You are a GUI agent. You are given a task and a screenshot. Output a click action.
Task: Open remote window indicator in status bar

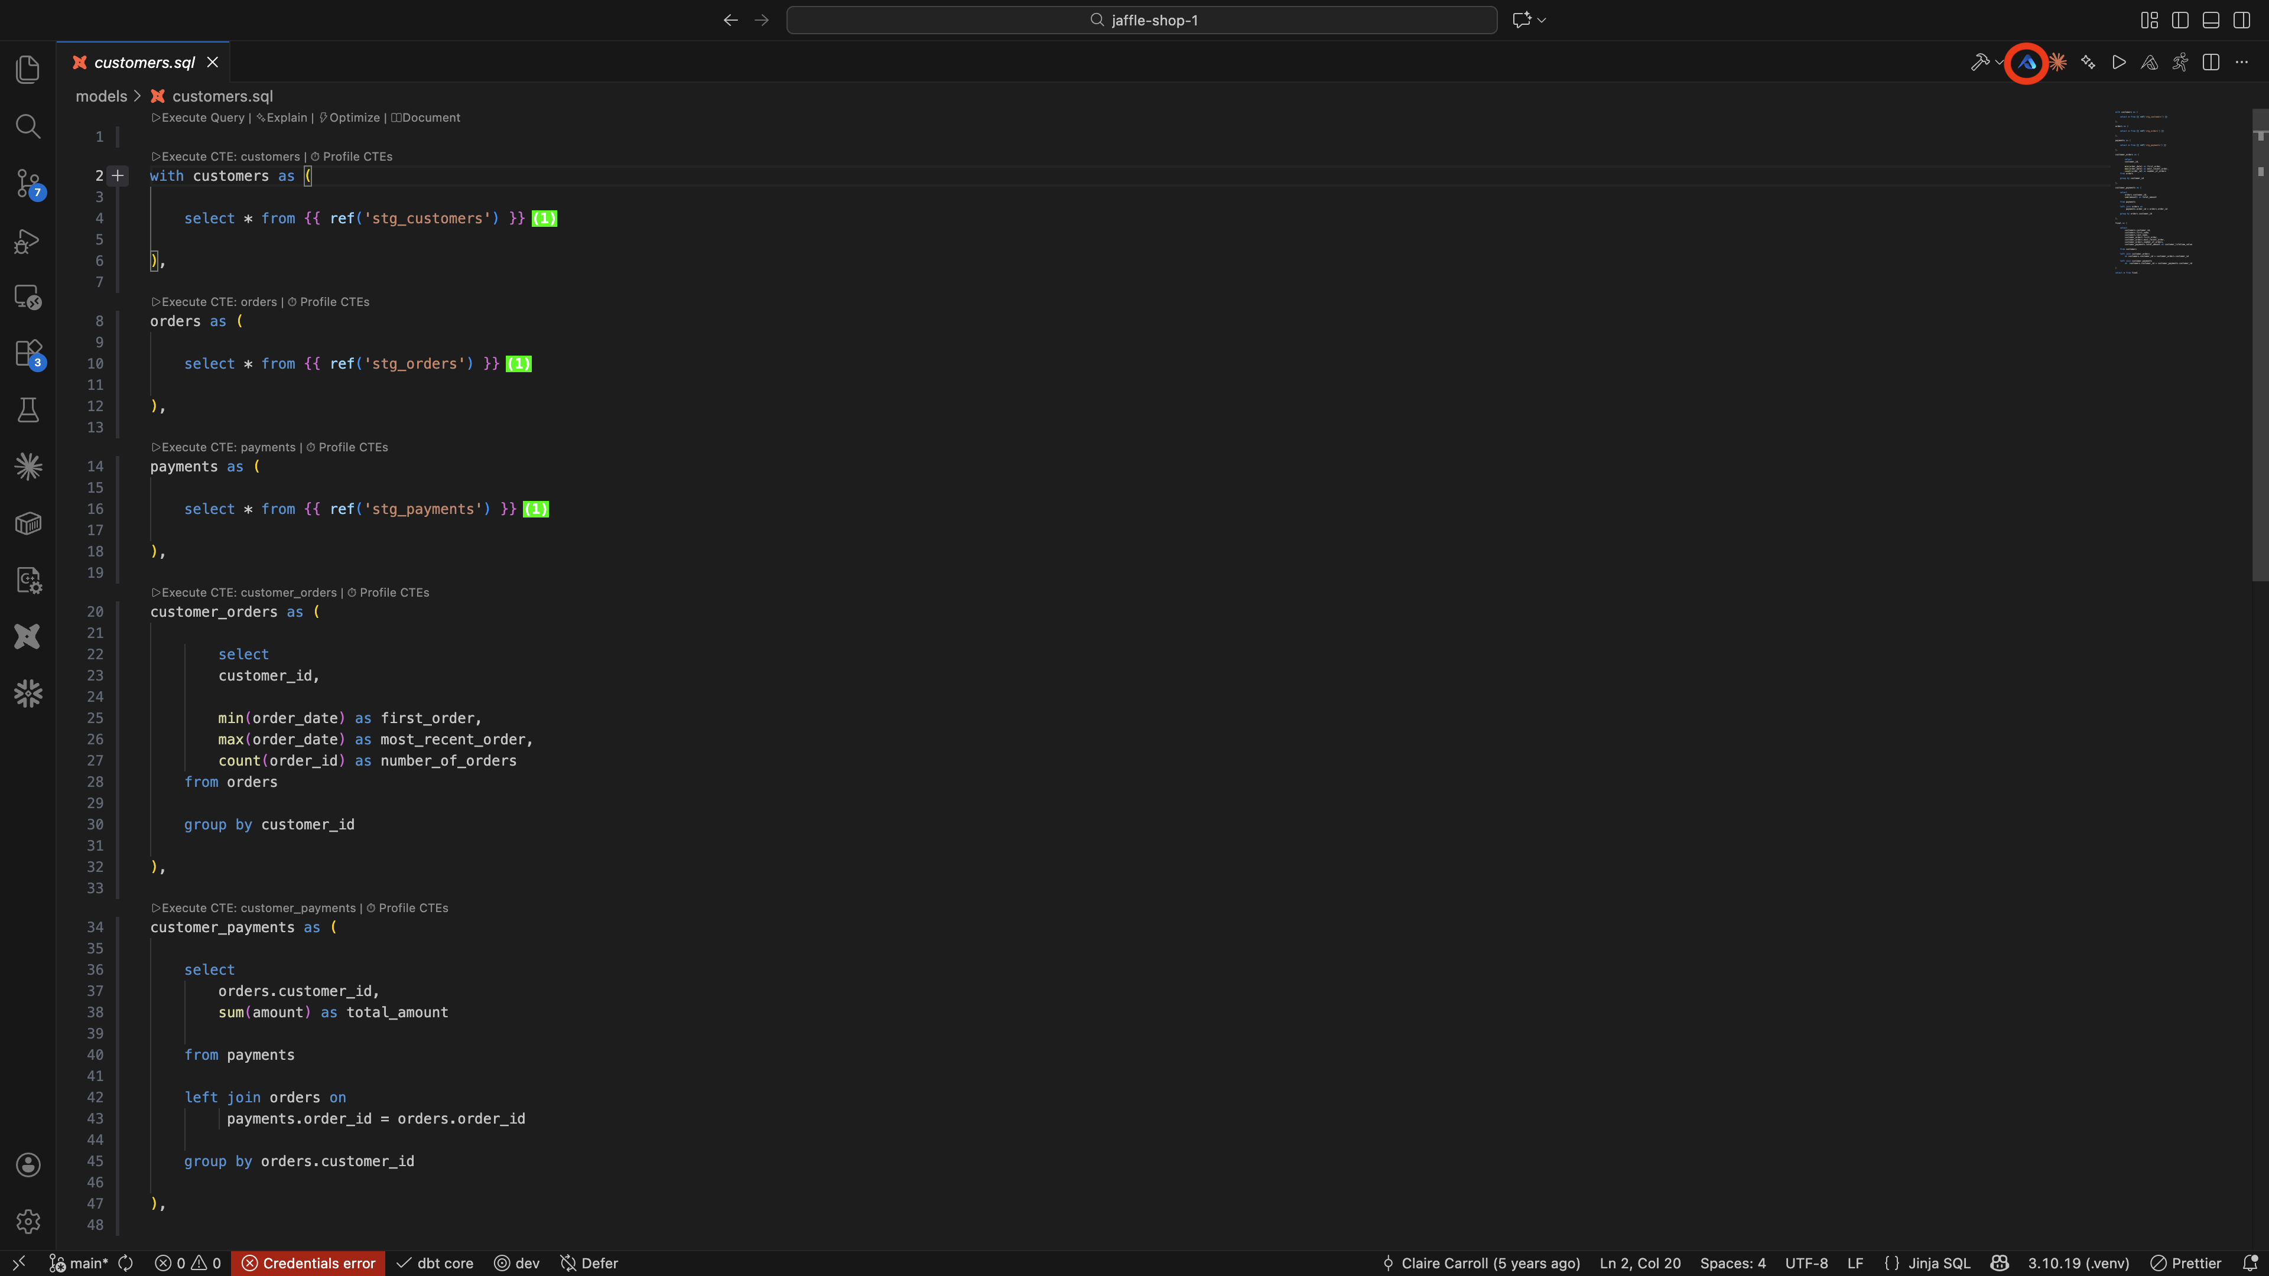coord(18,1263)
